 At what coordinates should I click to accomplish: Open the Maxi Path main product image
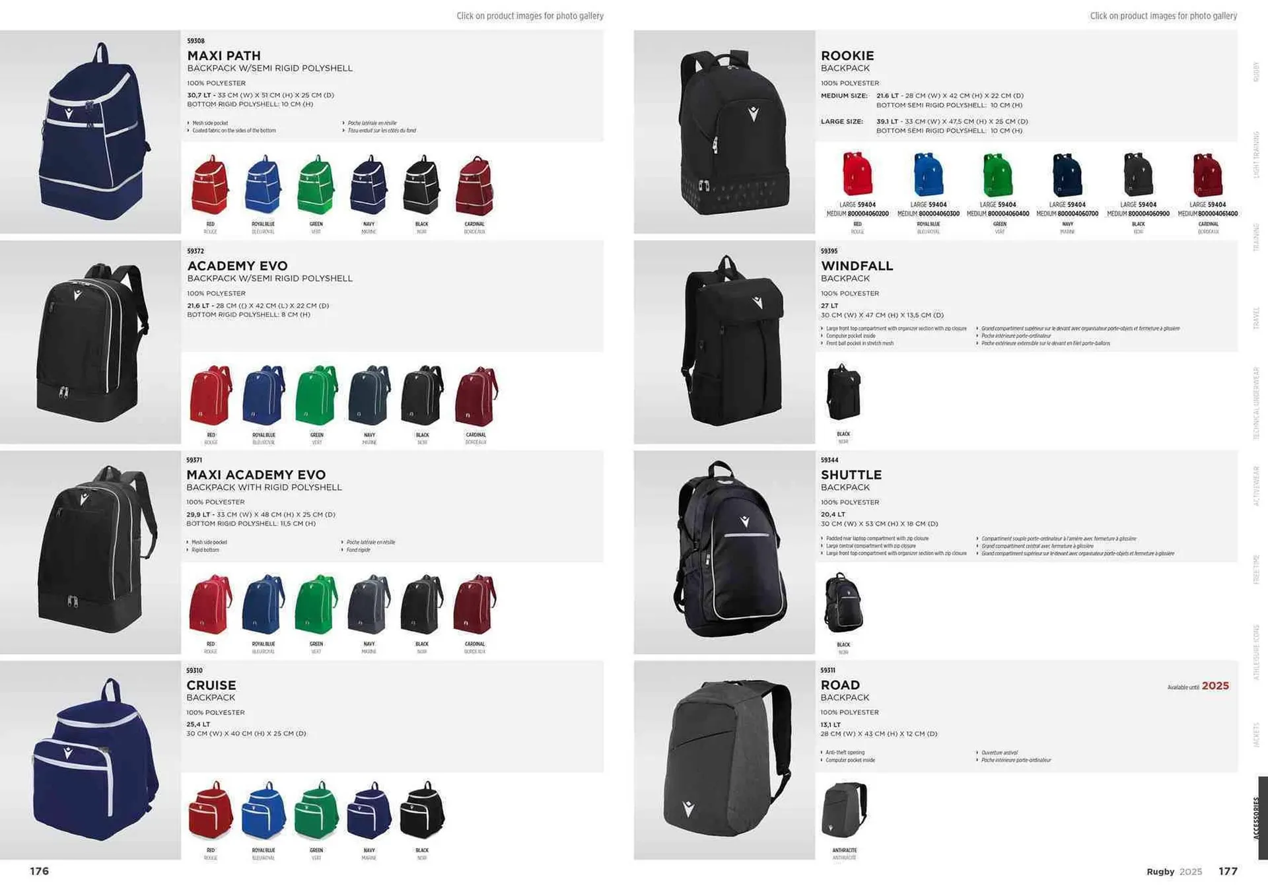[x=90, y=132]
